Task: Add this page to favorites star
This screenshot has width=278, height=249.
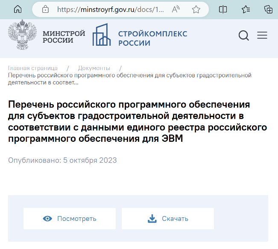Action: 196,9
